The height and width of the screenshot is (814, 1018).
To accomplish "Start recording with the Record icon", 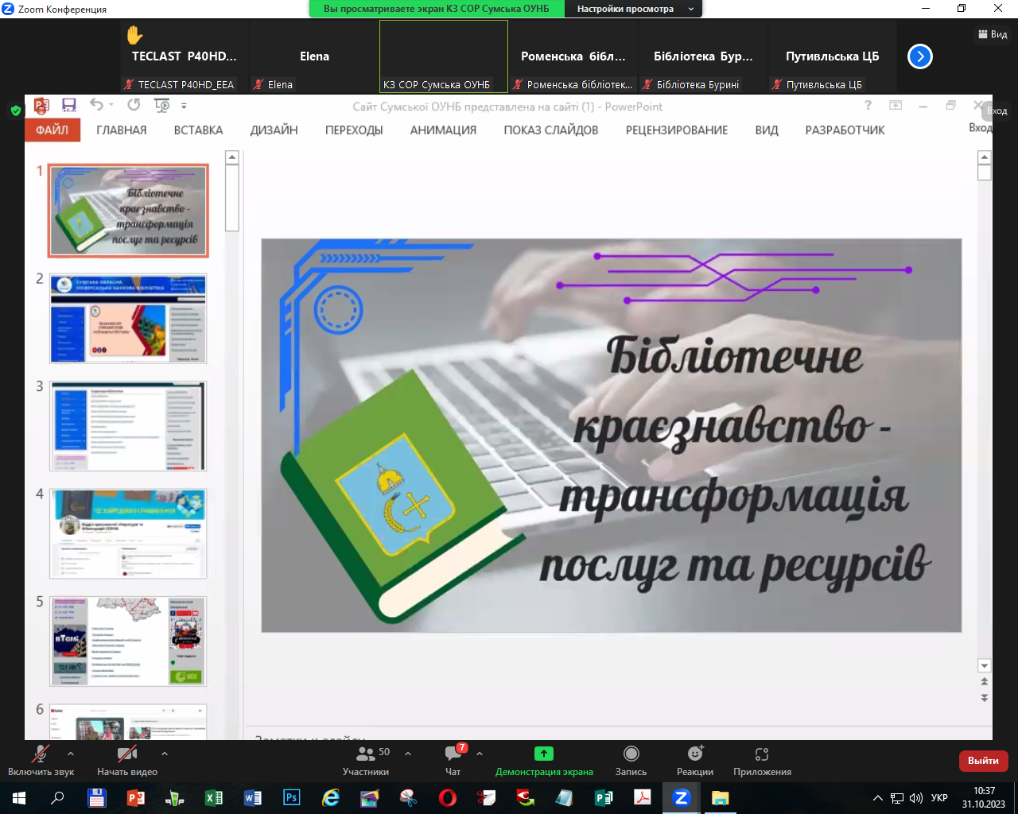I will (631, 754).
